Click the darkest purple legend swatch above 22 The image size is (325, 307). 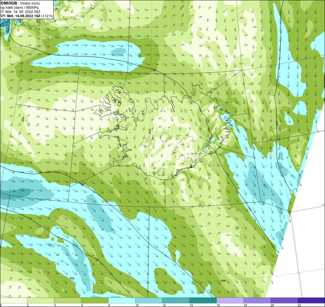(x=311, y=300)
